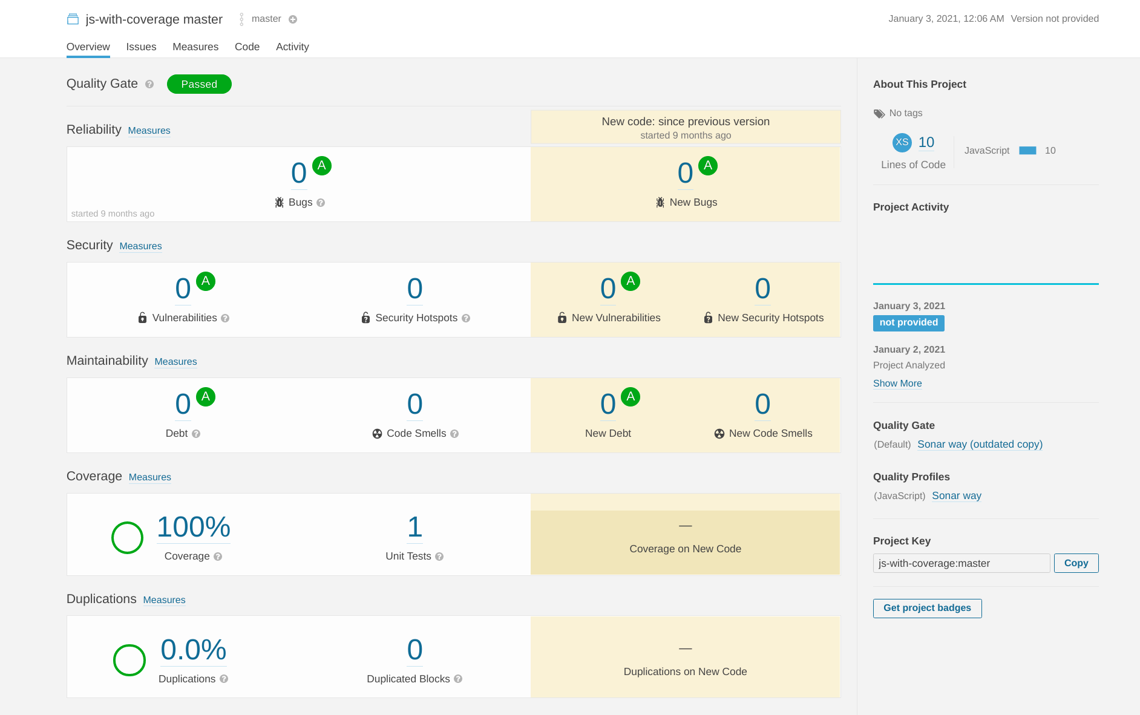1140x715 pixels.
Task: Click the Security Hotspots help icon
Action: coord(466,318)
